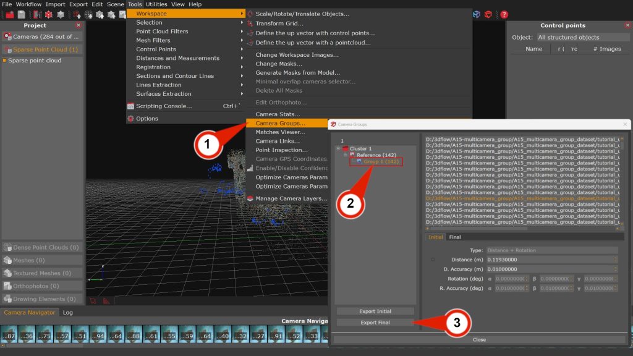Click the Export Initial button
Screen dimensions: 633x356
375,311
